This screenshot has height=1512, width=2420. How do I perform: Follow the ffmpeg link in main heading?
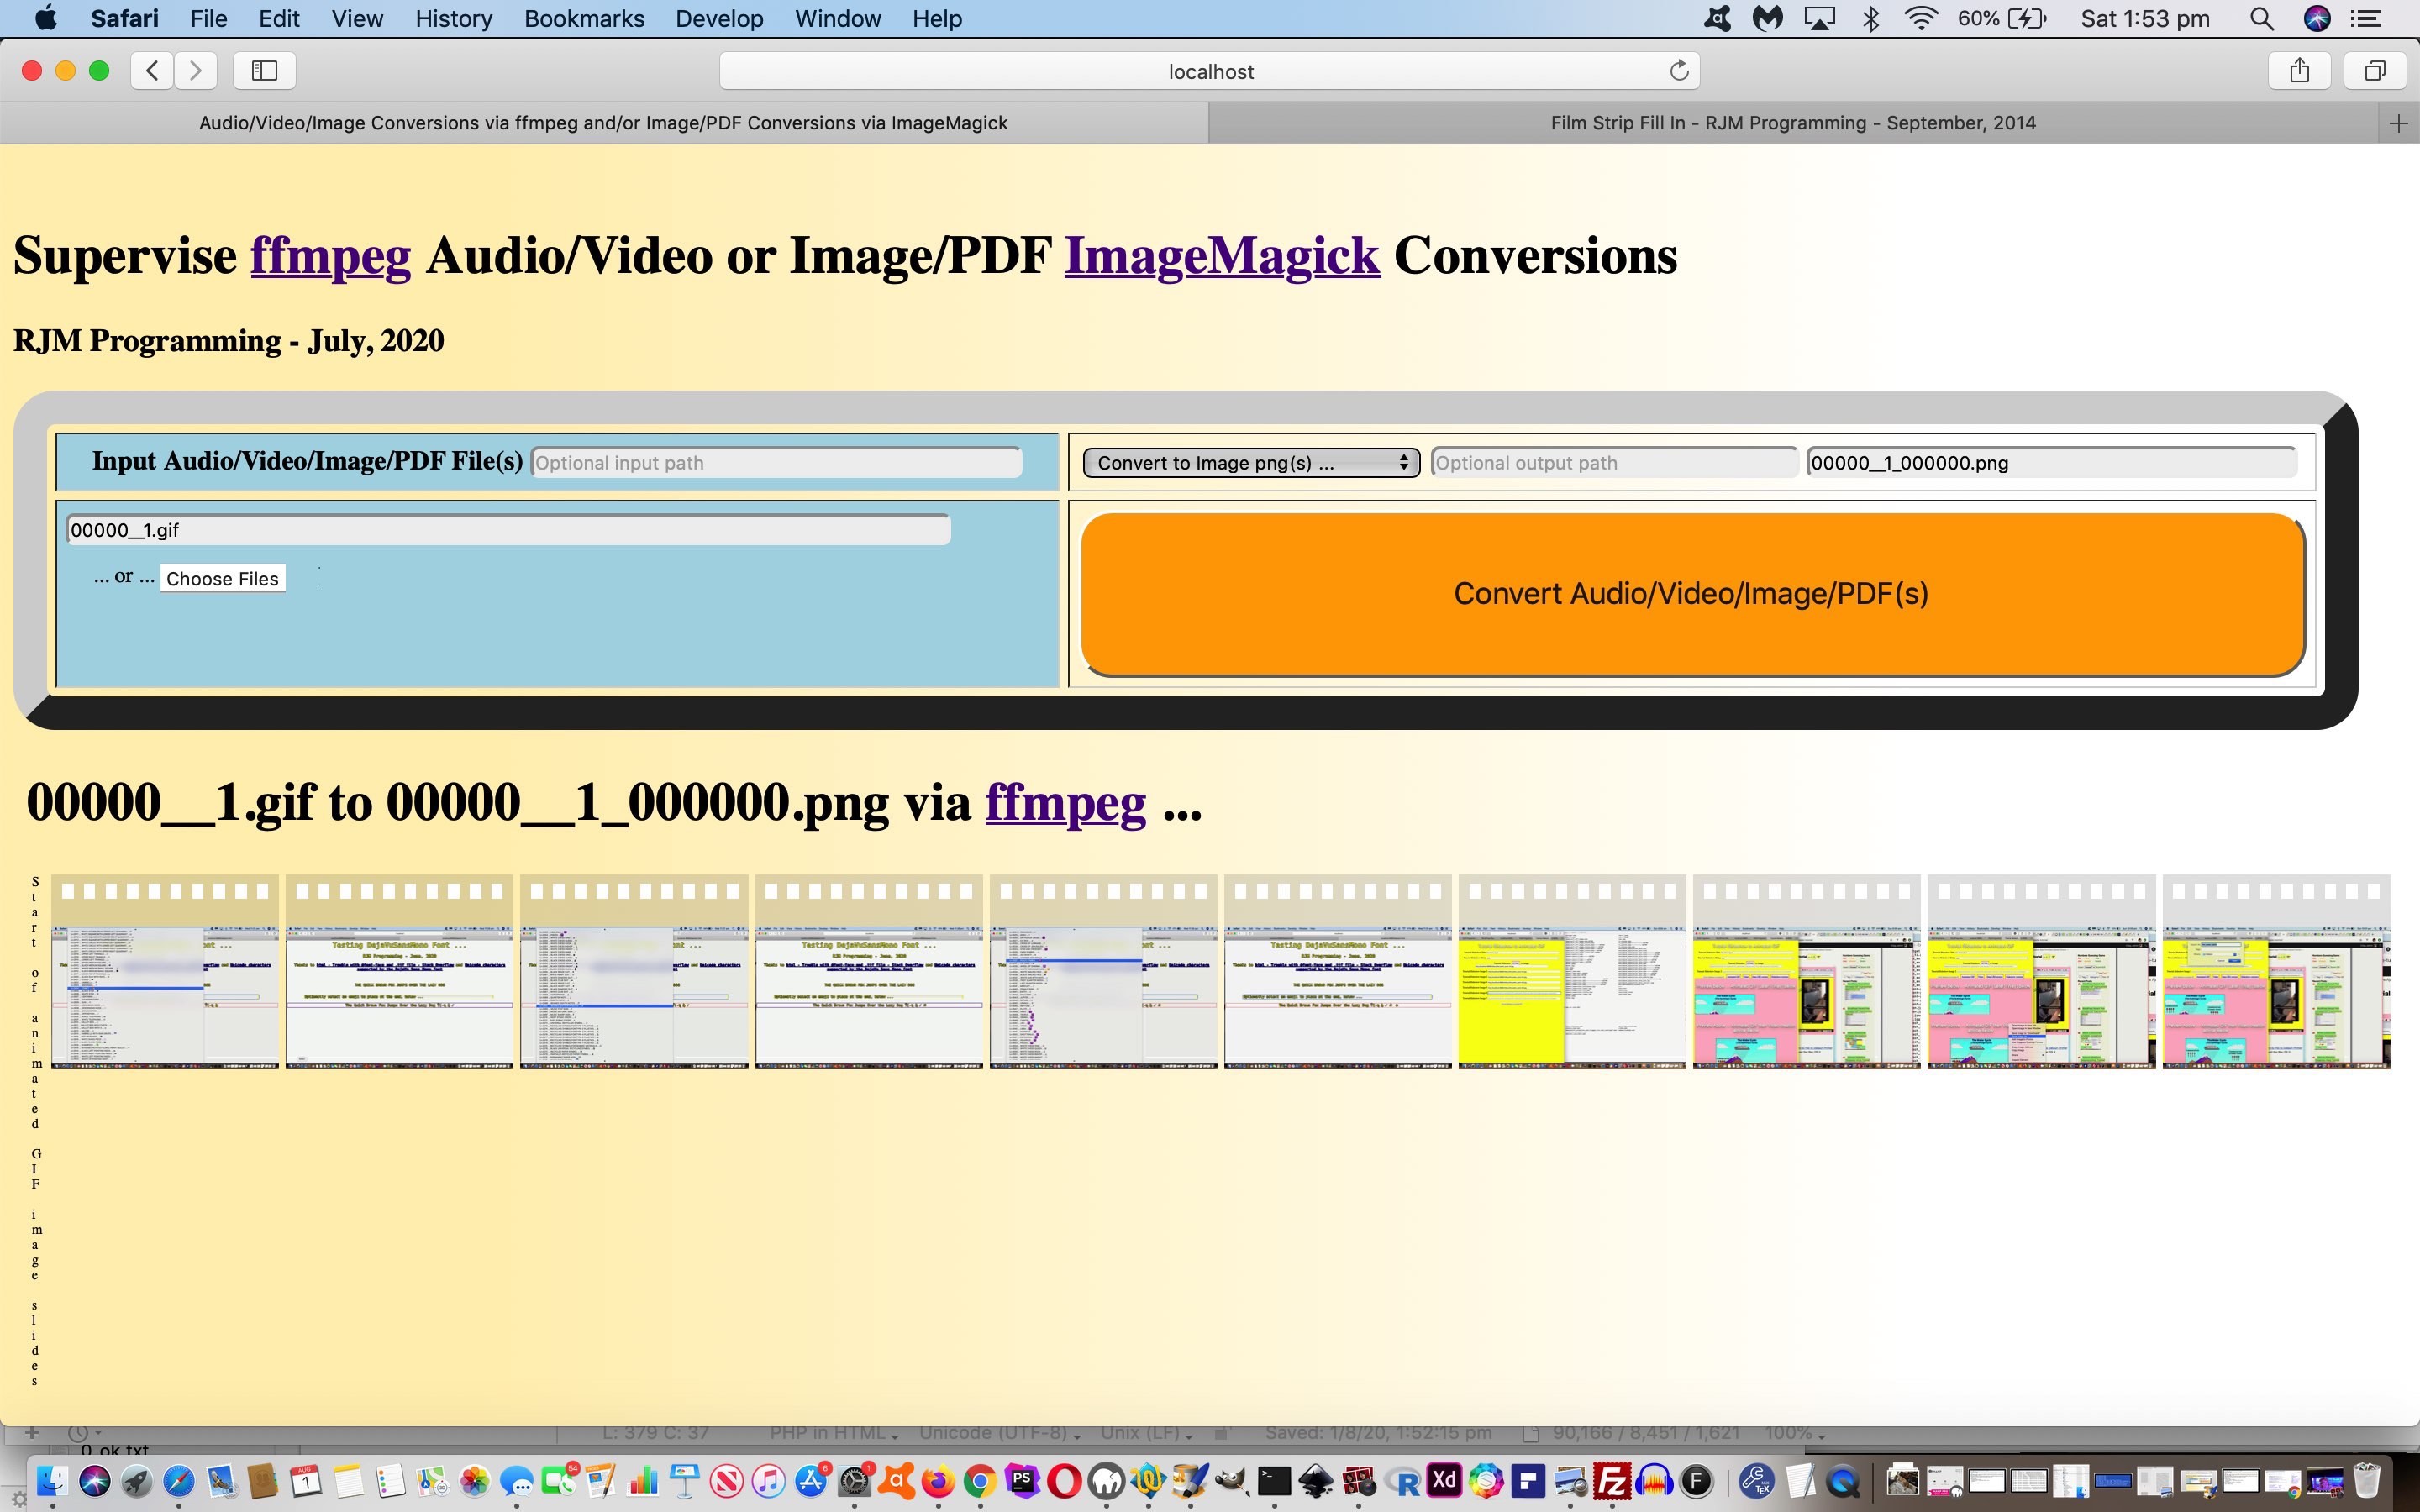point(330,255)
